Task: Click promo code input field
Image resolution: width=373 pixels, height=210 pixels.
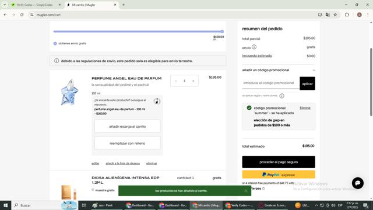Action: (270, 83)
